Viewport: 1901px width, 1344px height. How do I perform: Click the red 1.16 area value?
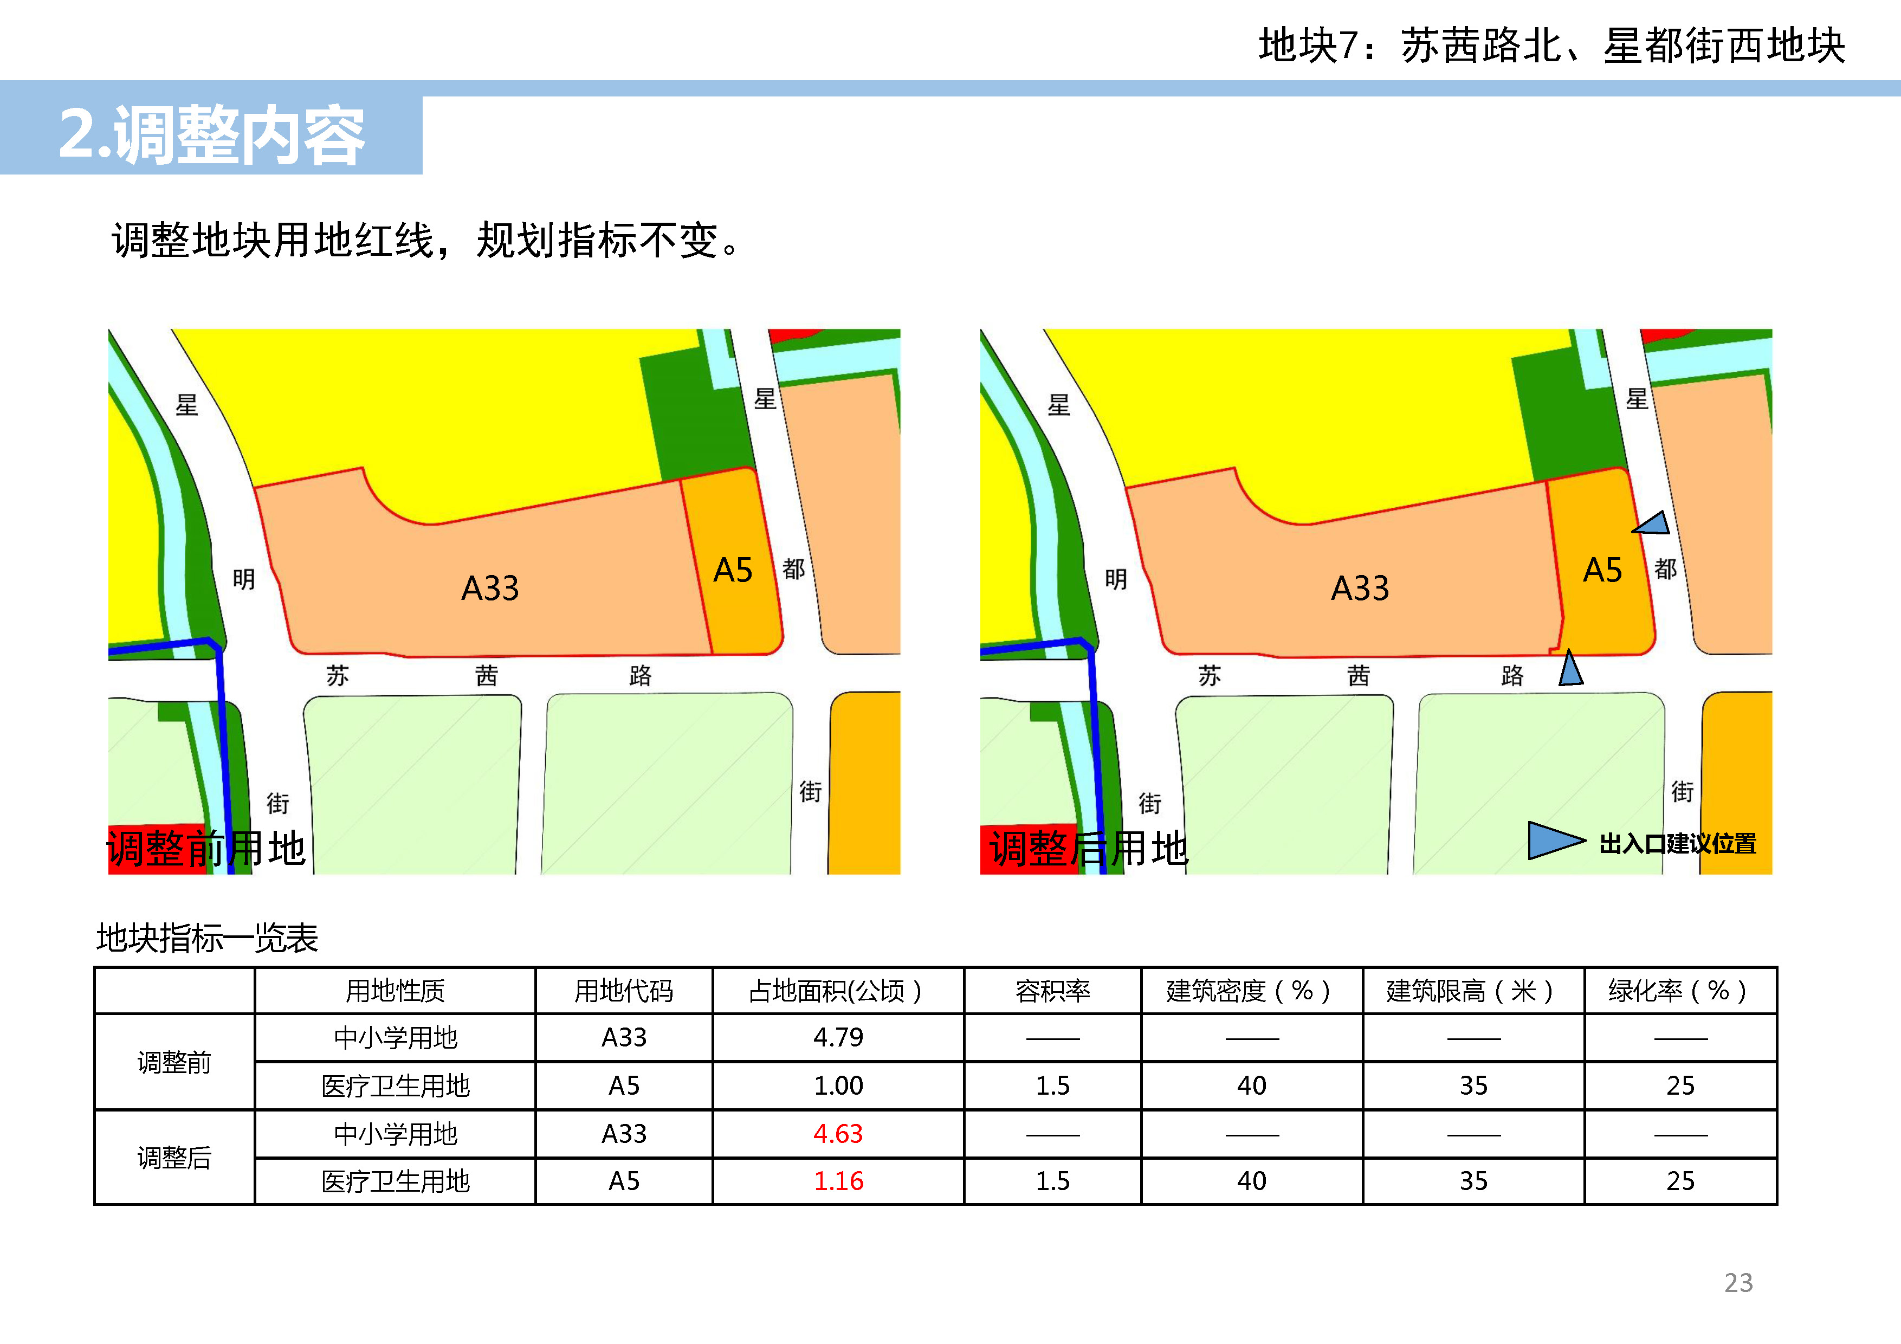[837, 1181]
